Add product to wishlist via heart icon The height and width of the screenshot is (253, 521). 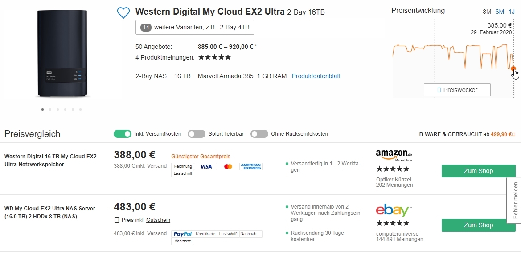123,13
